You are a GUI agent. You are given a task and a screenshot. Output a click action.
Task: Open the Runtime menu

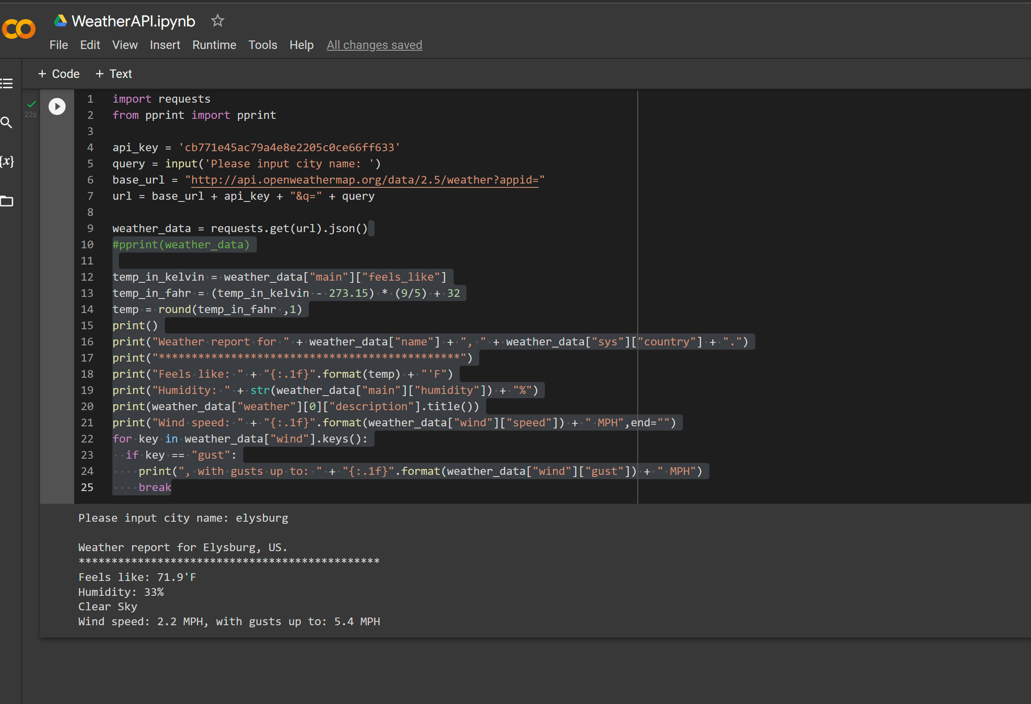(214, 45)
